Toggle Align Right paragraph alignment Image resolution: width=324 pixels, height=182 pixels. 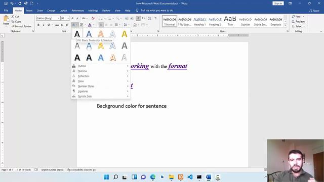point(111,25)
